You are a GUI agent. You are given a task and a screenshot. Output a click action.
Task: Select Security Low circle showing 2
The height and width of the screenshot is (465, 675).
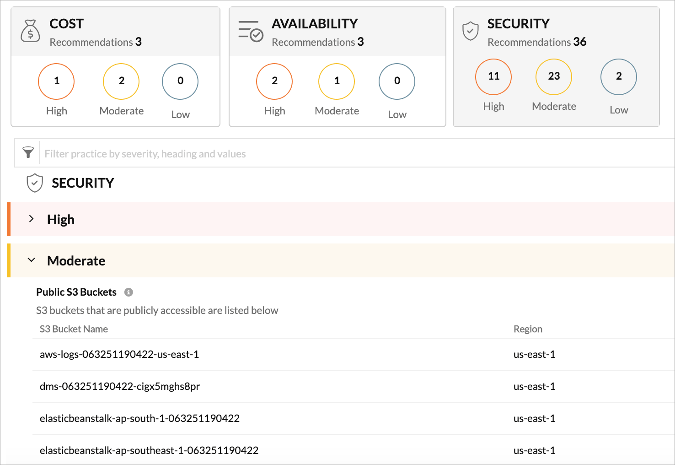click(618, 77)
